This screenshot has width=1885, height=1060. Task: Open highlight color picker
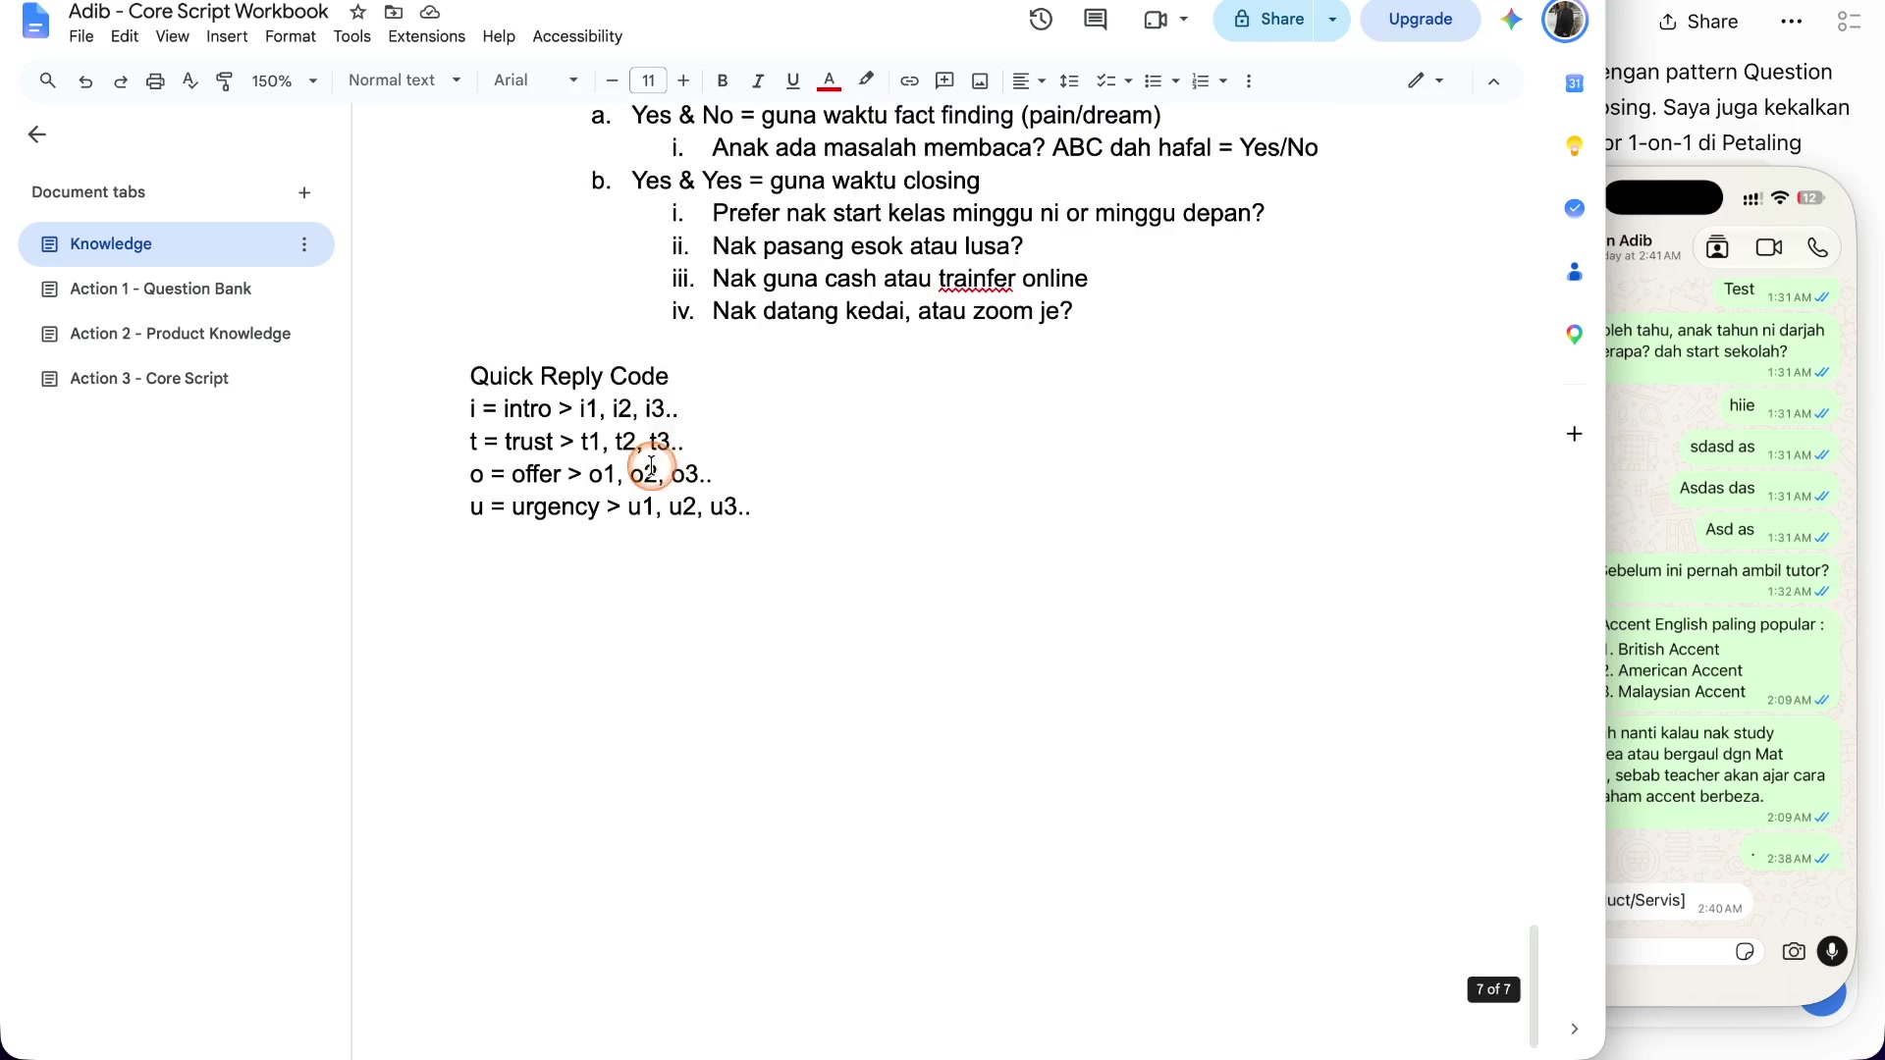pyautogui.click(x=866, y=80)
